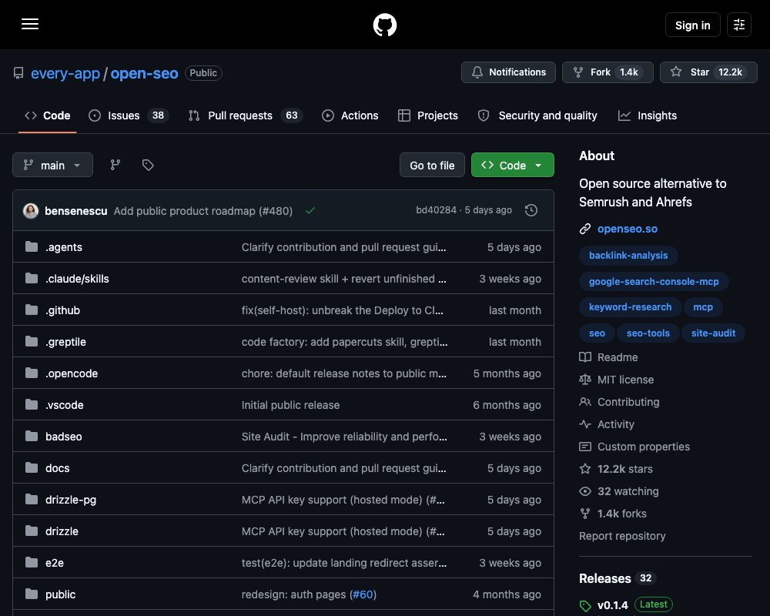Select the site-audit topic tag
The width and height of the screenshot is (770, 616).
(713, 333)
